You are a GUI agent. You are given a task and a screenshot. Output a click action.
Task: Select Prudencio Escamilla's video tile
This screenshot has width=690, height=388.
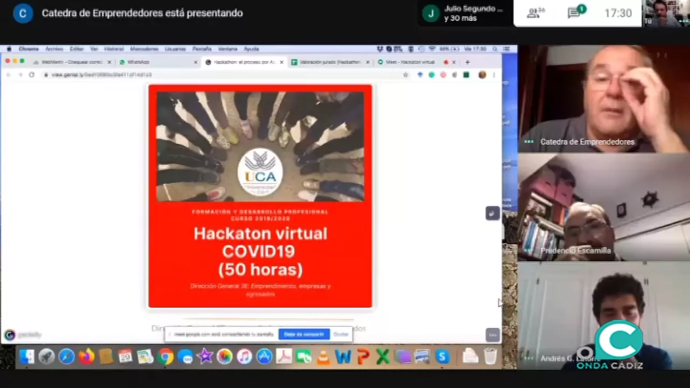(x=604, y=207)
